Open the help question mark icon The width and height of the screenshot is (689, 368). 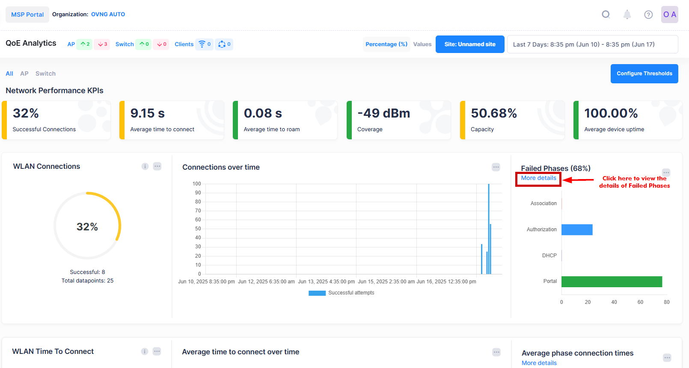click(x=648, y=15)
